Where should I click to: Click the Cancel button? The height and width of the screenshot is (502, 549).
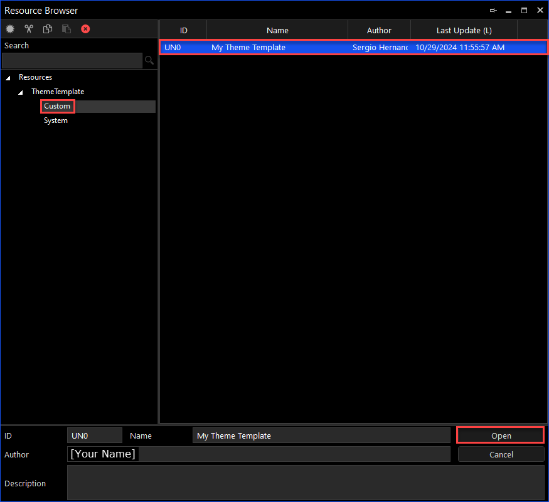tap(501, 454)
